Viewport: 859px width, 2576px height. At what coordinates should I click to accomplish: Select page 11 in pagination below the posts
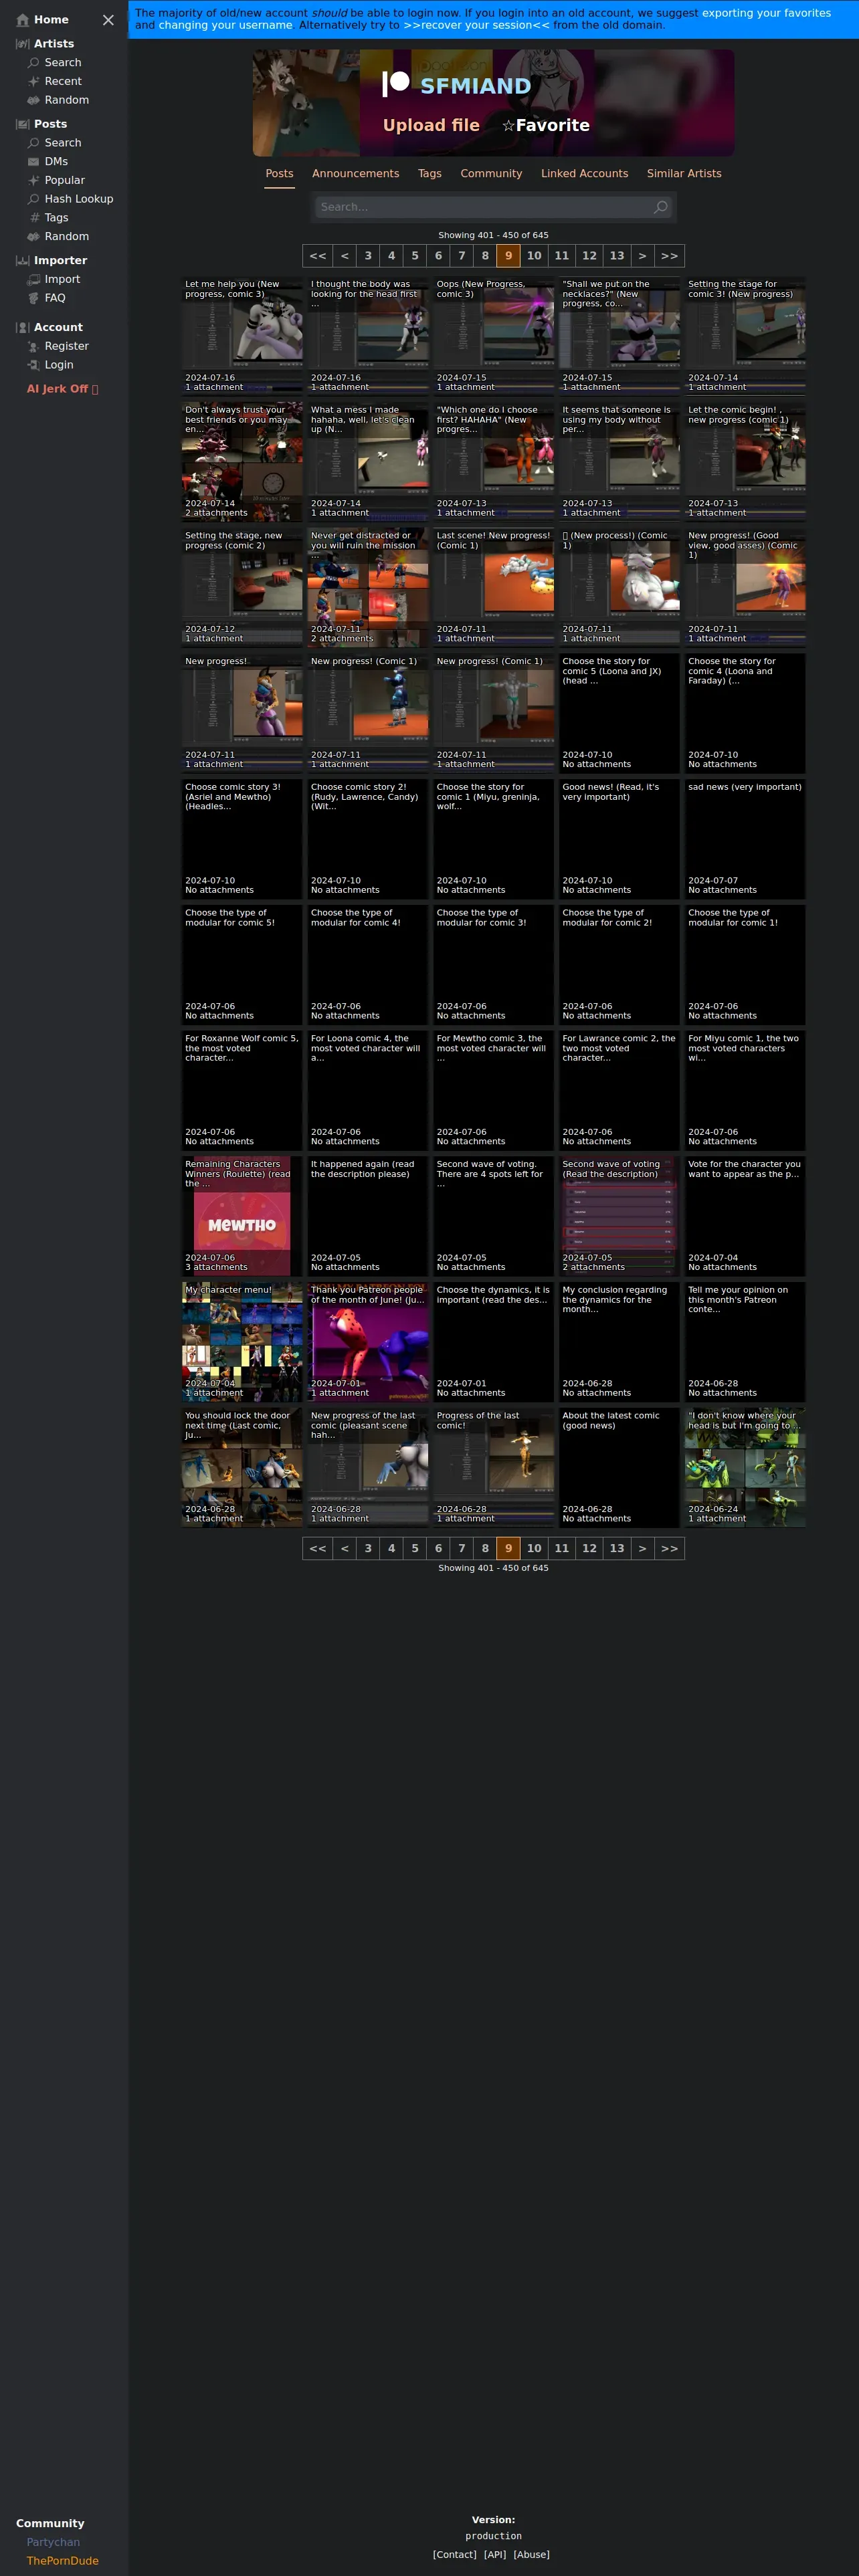click(x=562, y=1549)
